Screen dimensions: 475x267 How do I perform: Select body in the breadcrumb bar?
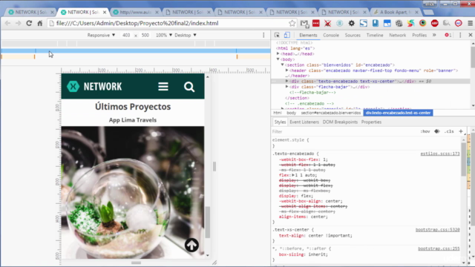291,113
